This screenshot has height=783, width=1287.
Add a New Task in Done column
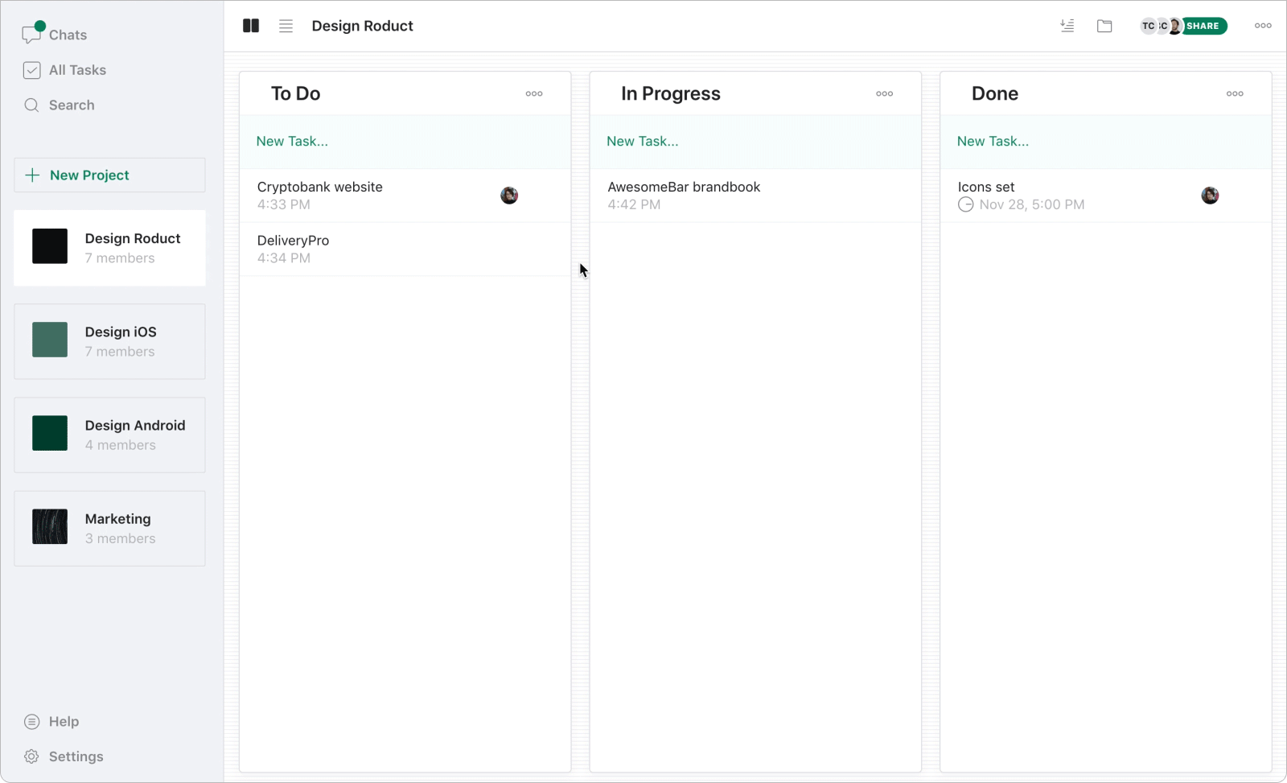pyautogui.click(x=1106, y=142)
